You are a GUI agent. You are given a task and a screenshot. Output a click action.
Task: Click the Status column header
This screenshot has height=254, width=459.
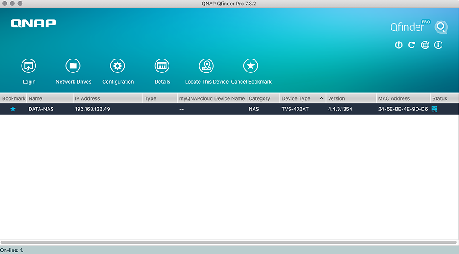click(444, 98)
